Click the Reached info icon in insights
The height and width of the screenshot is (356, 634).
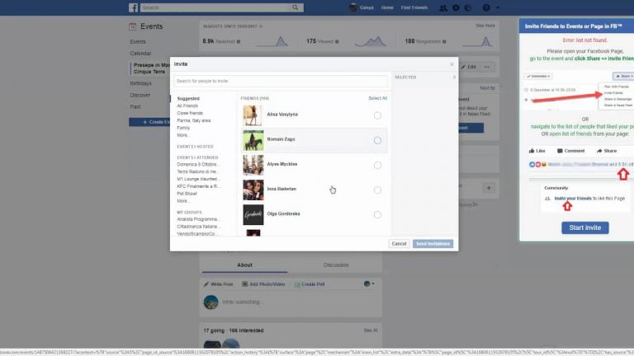[x=239, y=41]
